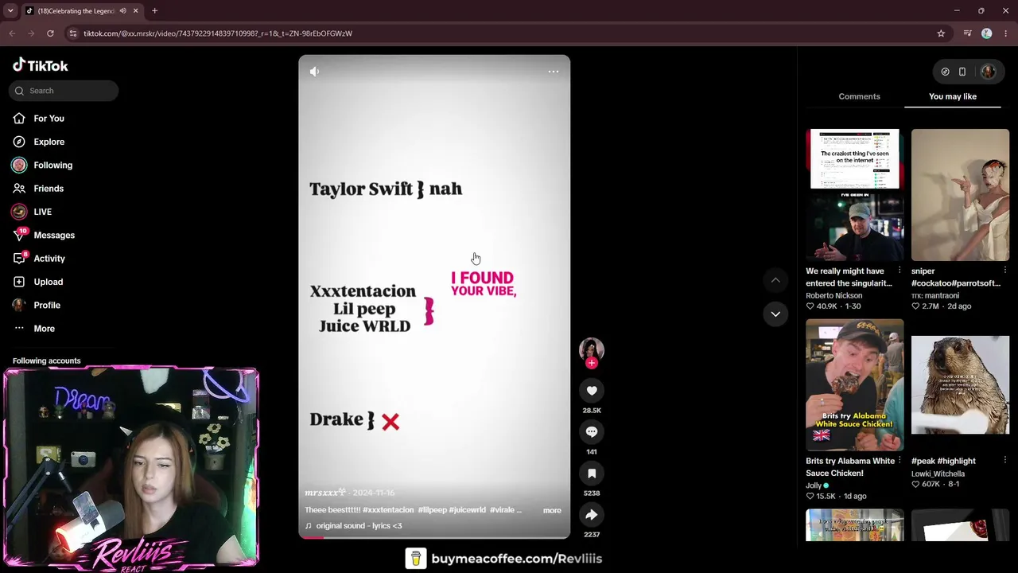Screen dimensions: 1018x573
Task: Follow the creator with the red plus
Action: coord(592,363)
